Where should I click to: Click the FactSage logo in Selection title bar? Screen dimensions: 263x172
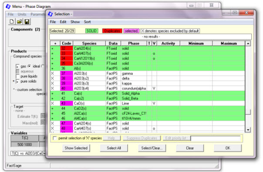51,14
